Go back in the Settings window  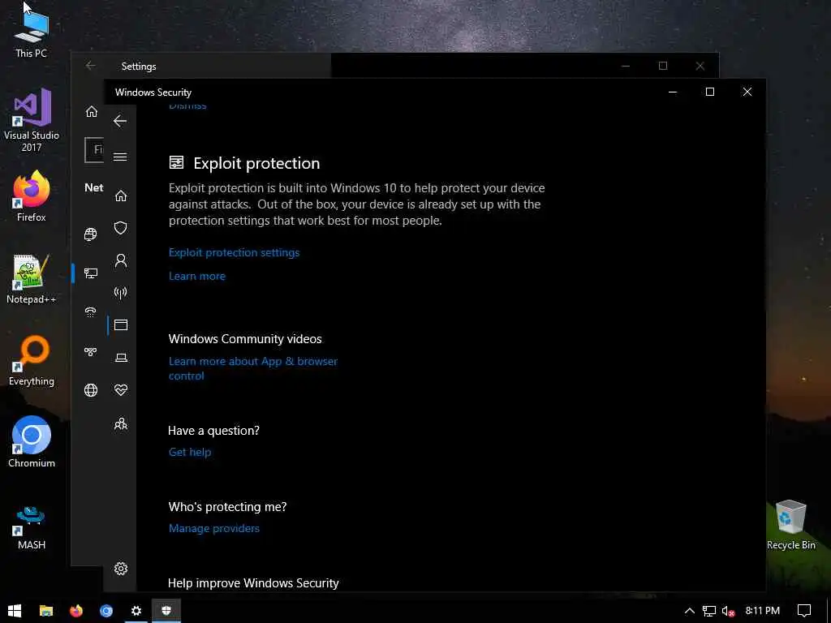pos(91,66)
